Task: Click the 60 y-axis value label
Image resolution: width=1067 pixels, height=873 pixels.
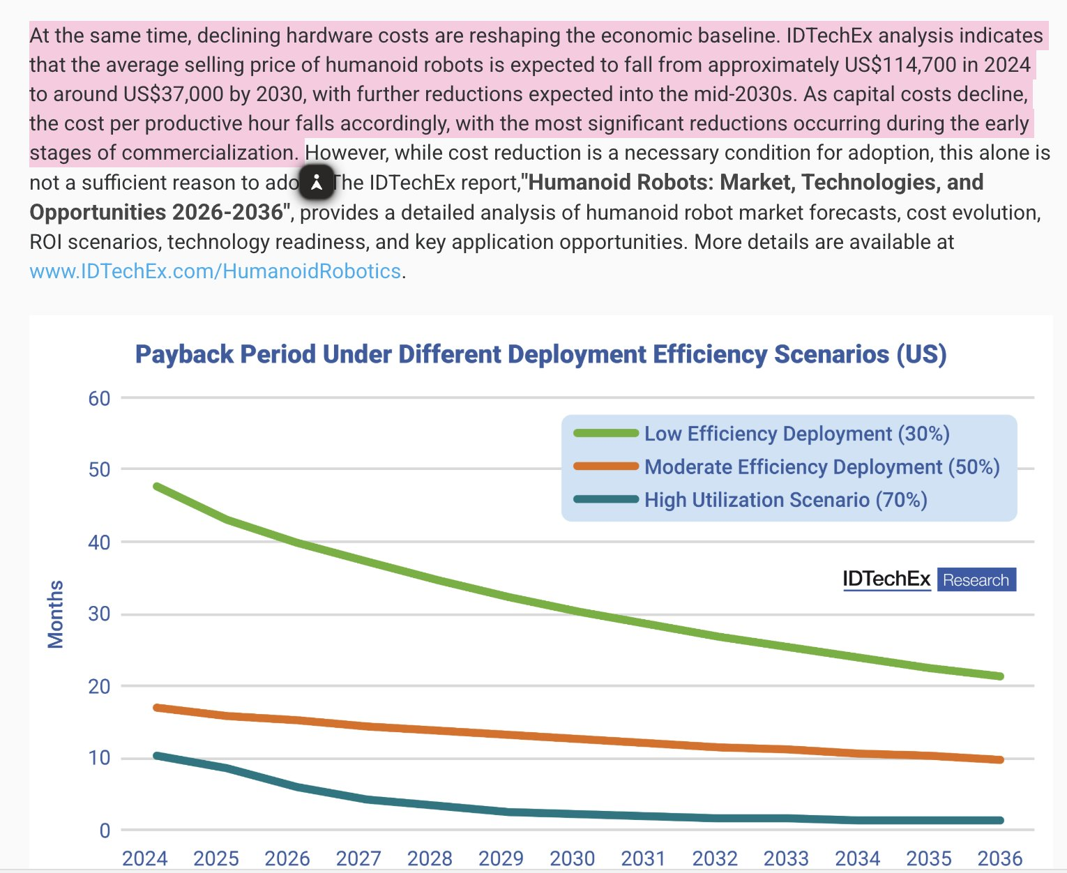Action: [x=99, y=398]
